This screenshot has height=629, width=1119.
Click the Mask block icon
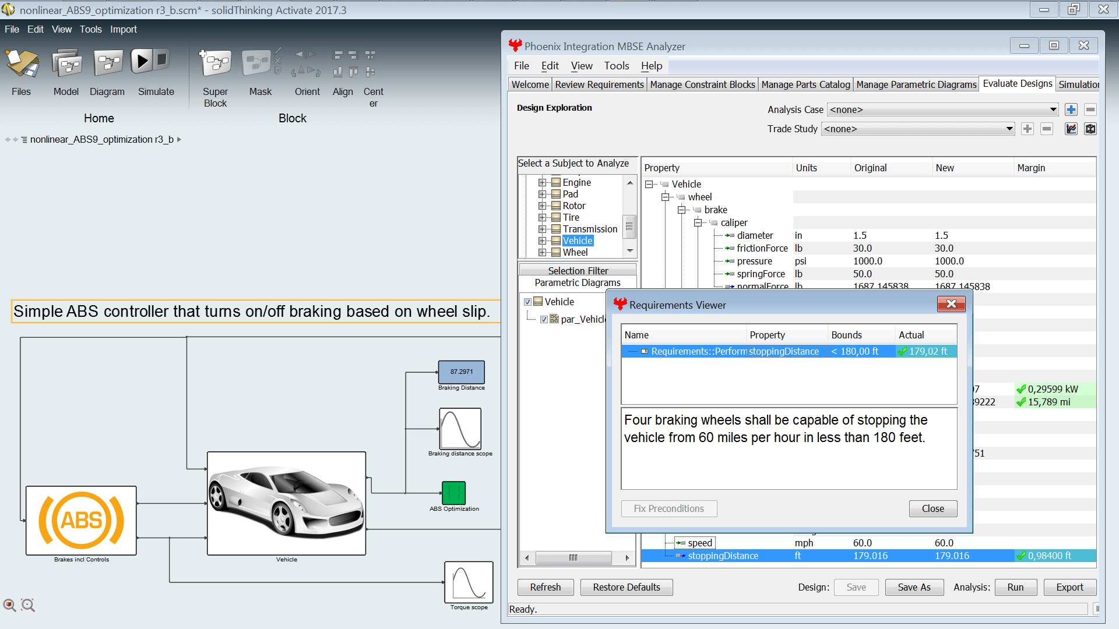(256, 63)
